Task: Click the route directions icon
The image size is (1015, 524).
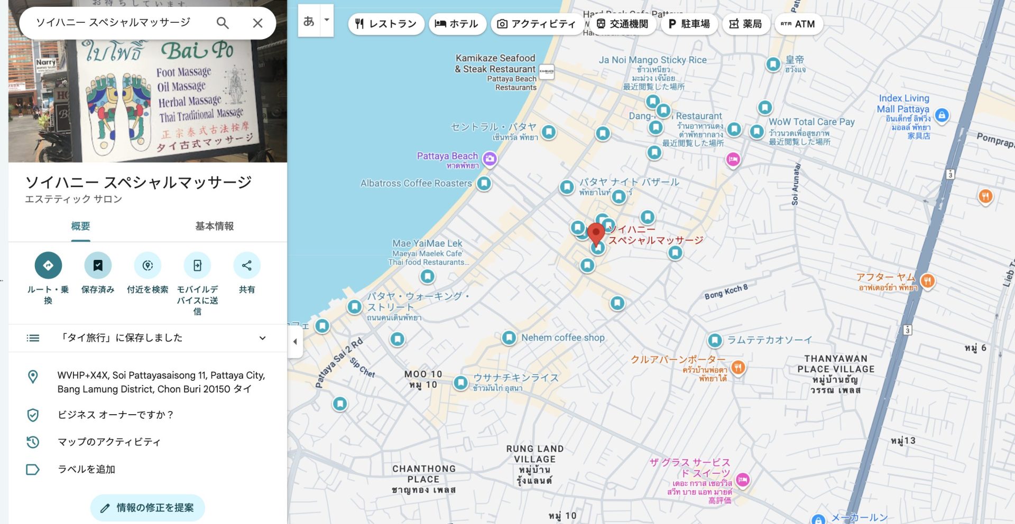Action: click(x=48, y=265)
